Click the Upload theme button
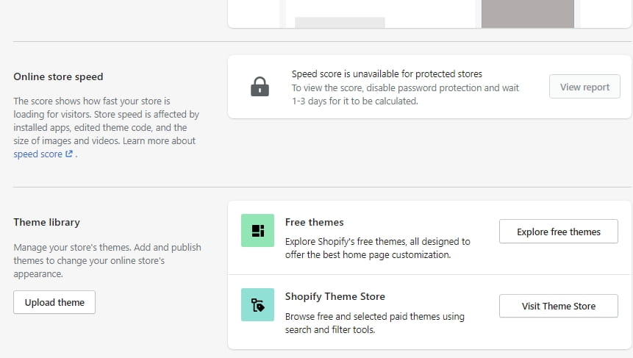The height and width of the screenshot is (358, 633). point(54,302)
